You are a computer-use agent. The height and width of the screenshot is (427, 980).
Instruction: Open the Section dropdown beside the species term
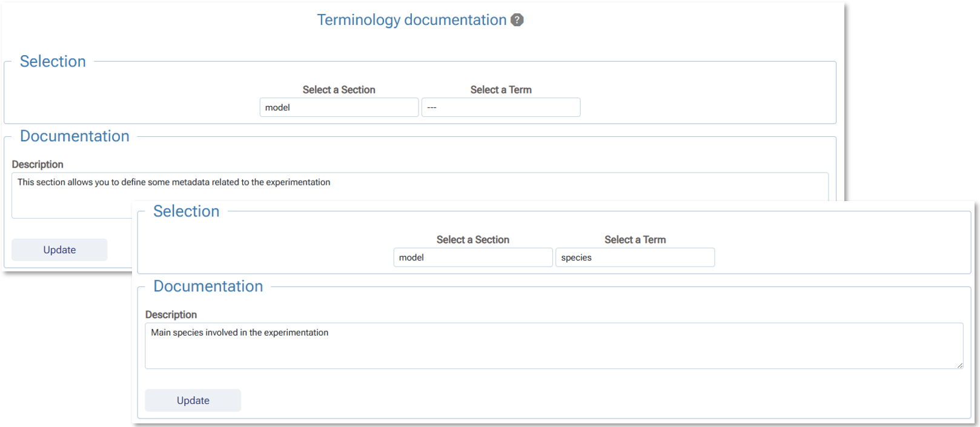[473, 257]
